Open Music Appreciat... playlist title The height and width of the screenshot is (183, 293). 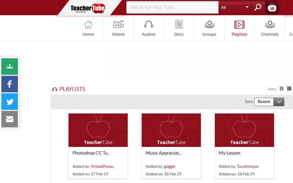(164, 153)
